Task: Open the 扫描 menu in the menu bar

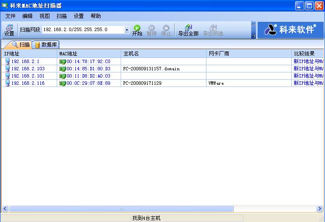Action: point(61,16)
